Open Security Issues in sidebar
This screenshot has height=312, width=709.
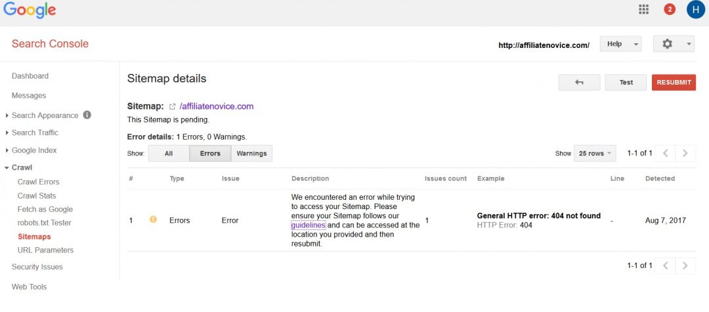(x=37, y=266)
